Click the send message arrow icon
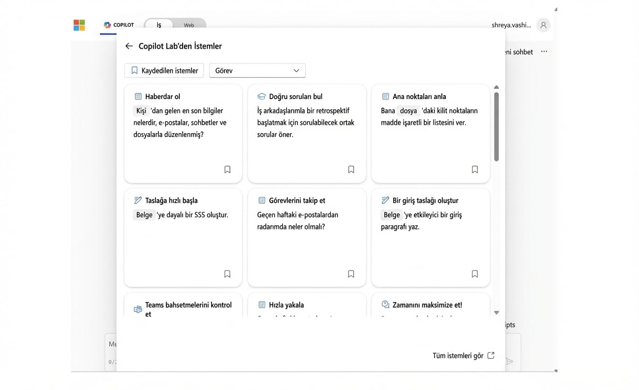 tap(509, 361)
